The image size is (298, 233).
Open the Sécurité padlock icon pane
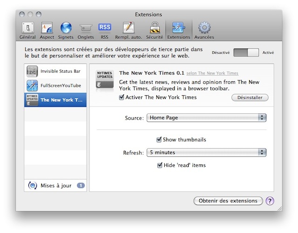coord(155,28)
